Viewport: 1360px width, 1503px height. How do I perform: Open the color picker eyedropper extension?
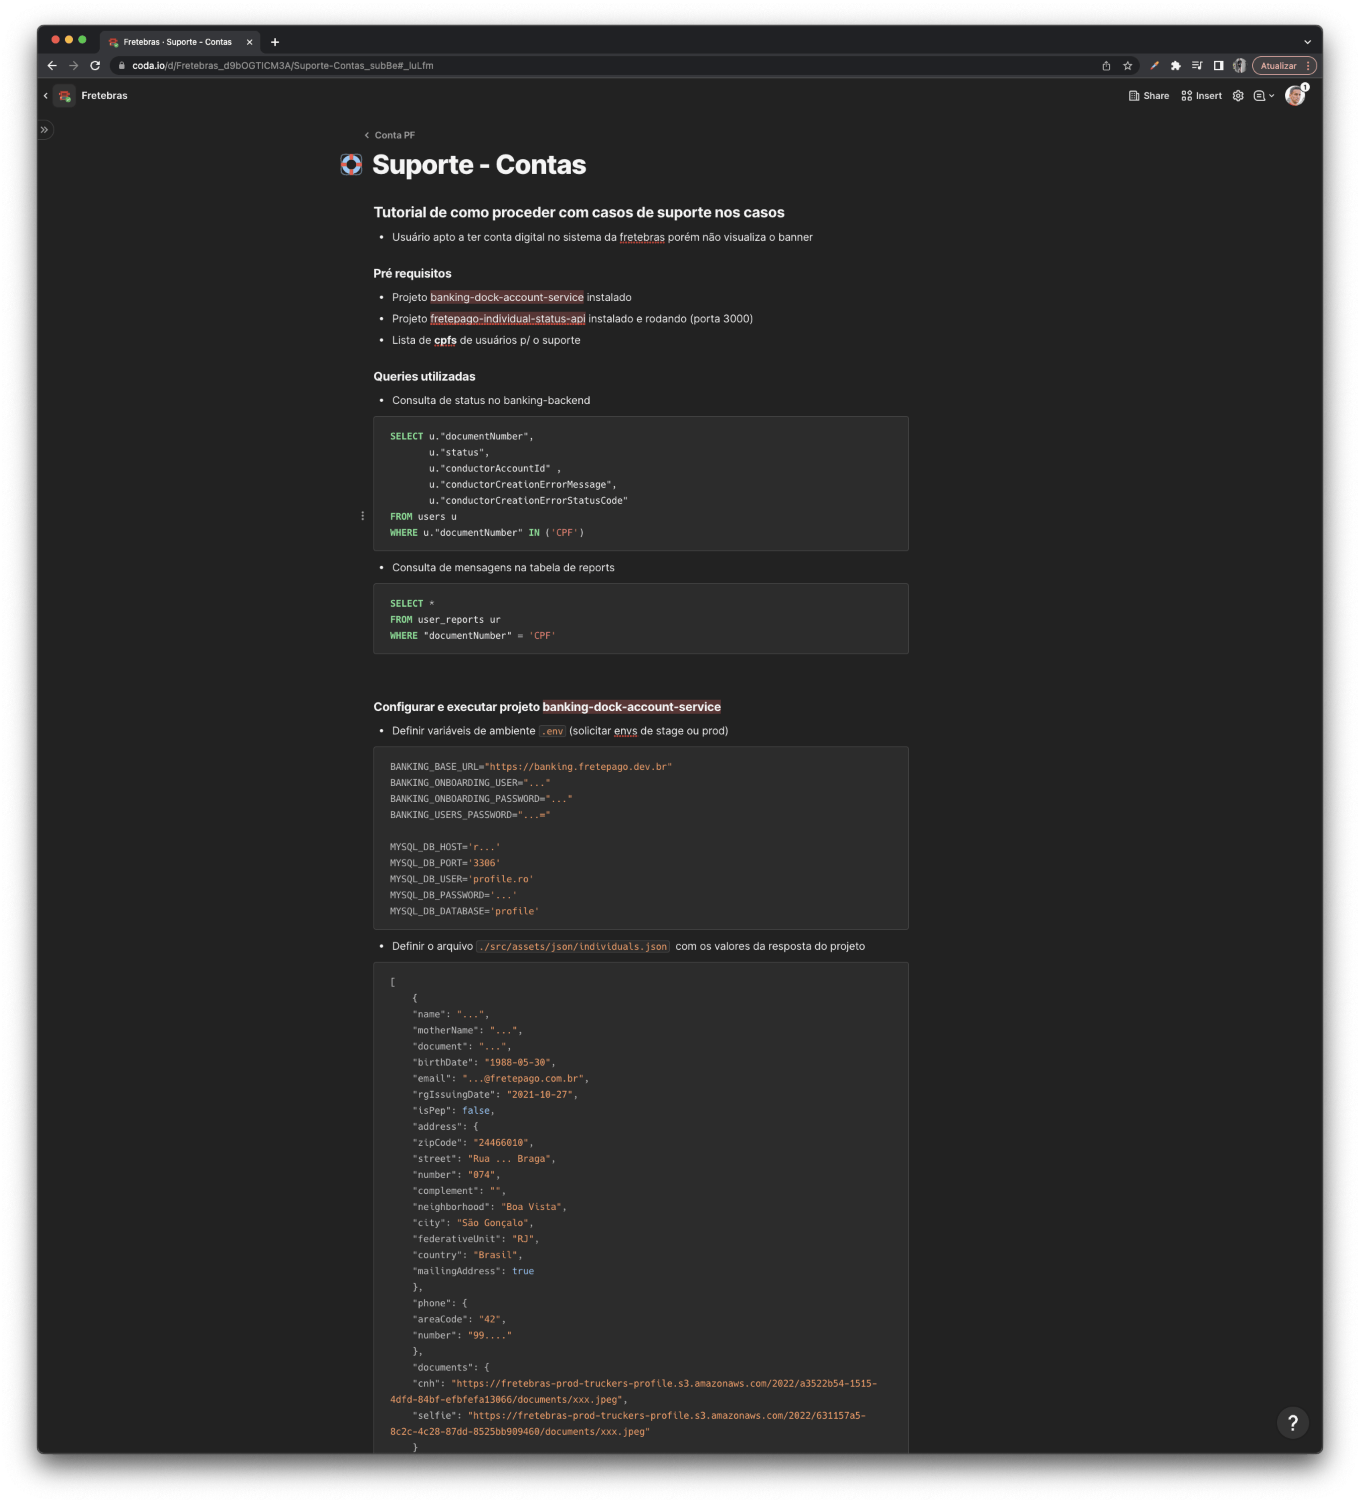1154,66
